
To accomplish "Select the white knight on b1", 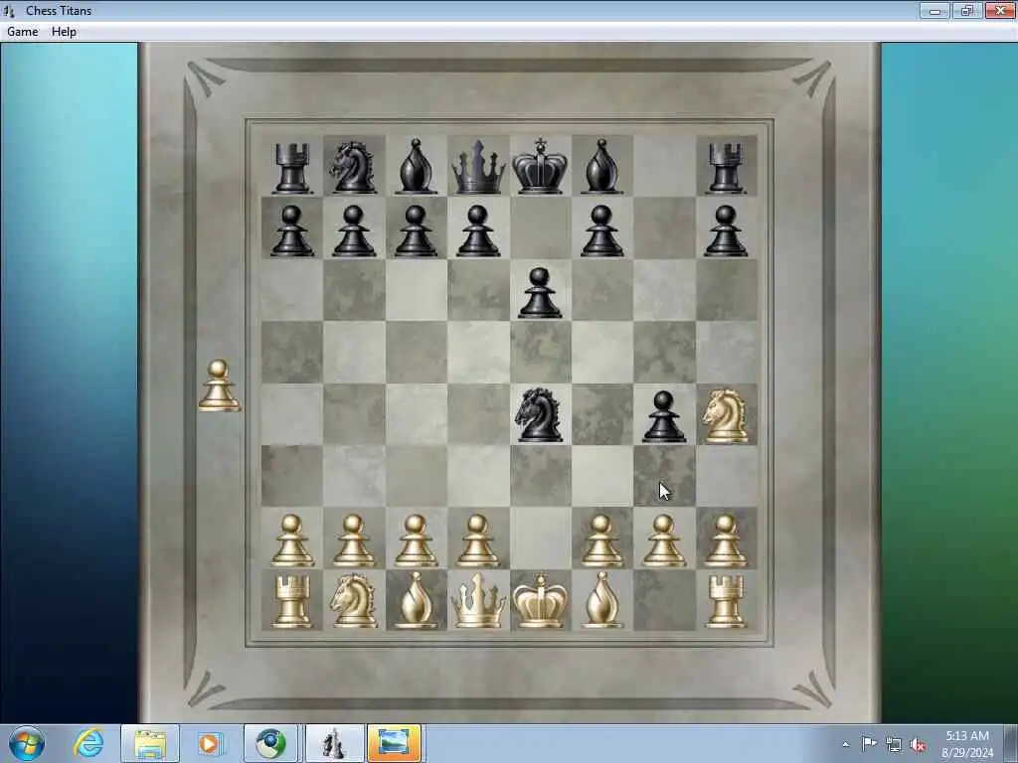I will coord(353,600).
